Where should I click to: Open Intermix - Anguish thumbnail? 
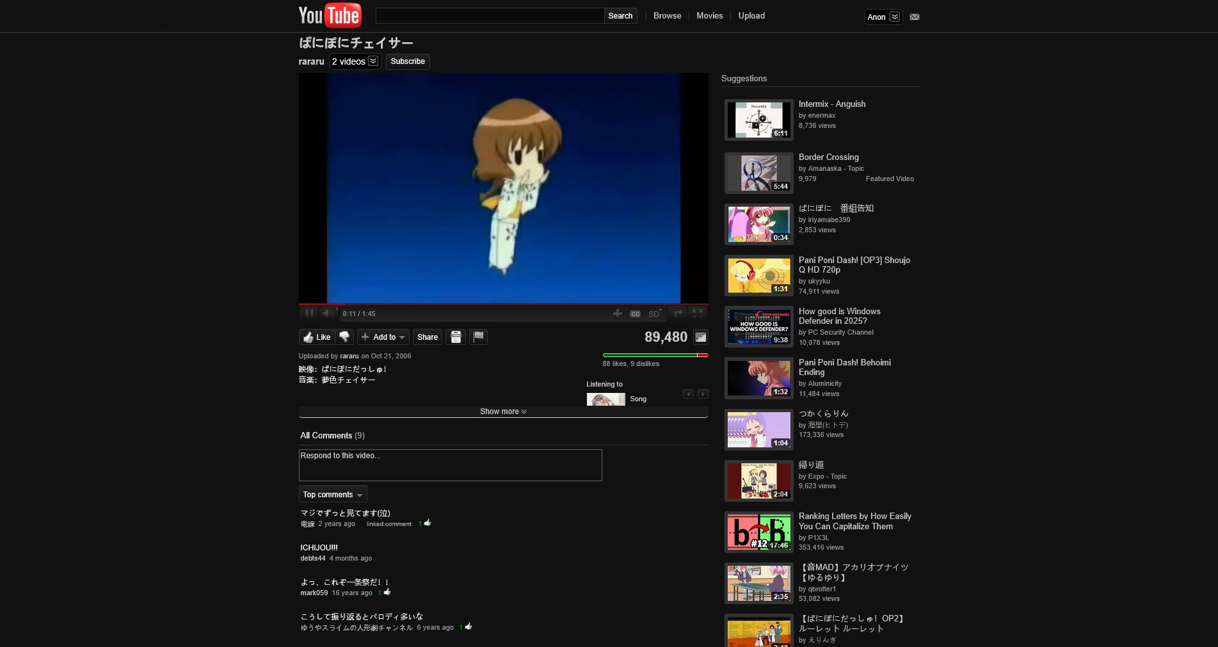click(x=758, y=120)
